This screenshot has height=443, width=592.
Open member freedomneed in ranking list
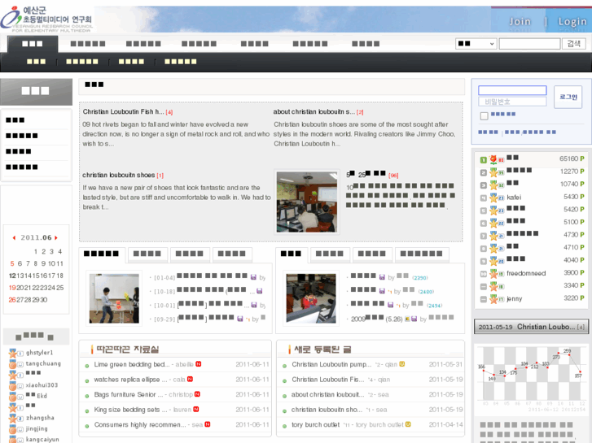[526, 273]
